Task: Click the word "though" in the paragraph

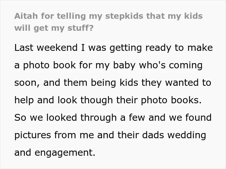Action: (97, 100)
